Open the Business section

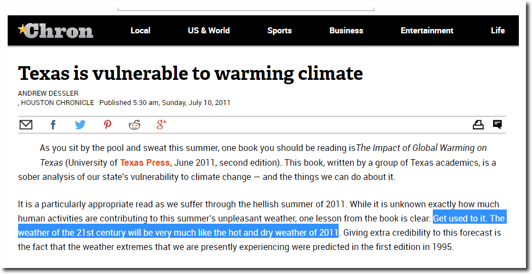(x=346, y=31)
